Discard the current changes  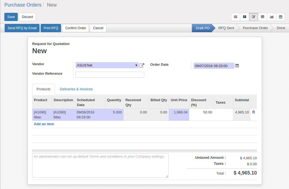click(x=27, y=17)
